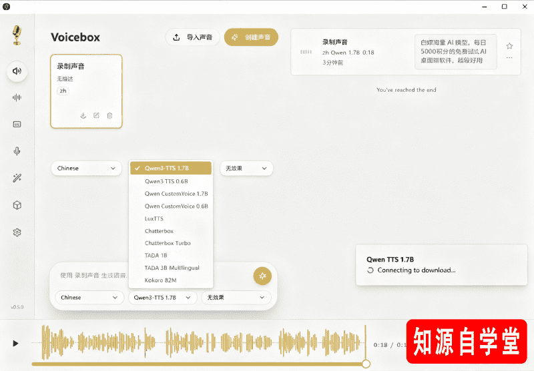The image size is (534, 371).
Task: Click inside the audio waveform display
Action: pyautogui.click(x=199, y=342)
